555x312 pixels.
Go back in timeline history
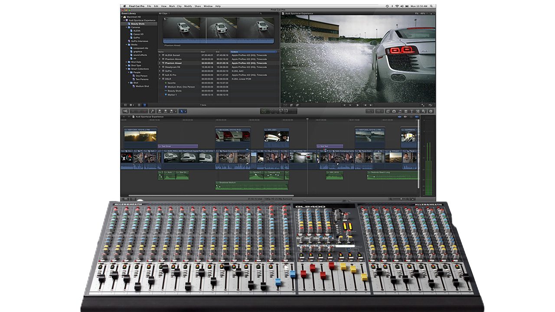coord(123,117)
